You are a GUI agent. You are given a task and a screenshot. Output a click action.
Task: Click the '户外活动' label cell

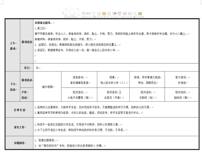[x=27, y=95]
